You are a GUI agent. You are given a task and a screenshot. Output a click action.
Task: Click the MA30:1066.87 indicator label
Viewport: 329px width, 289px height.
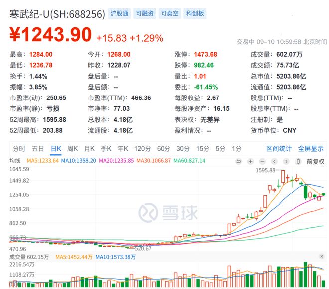[154, 161]
